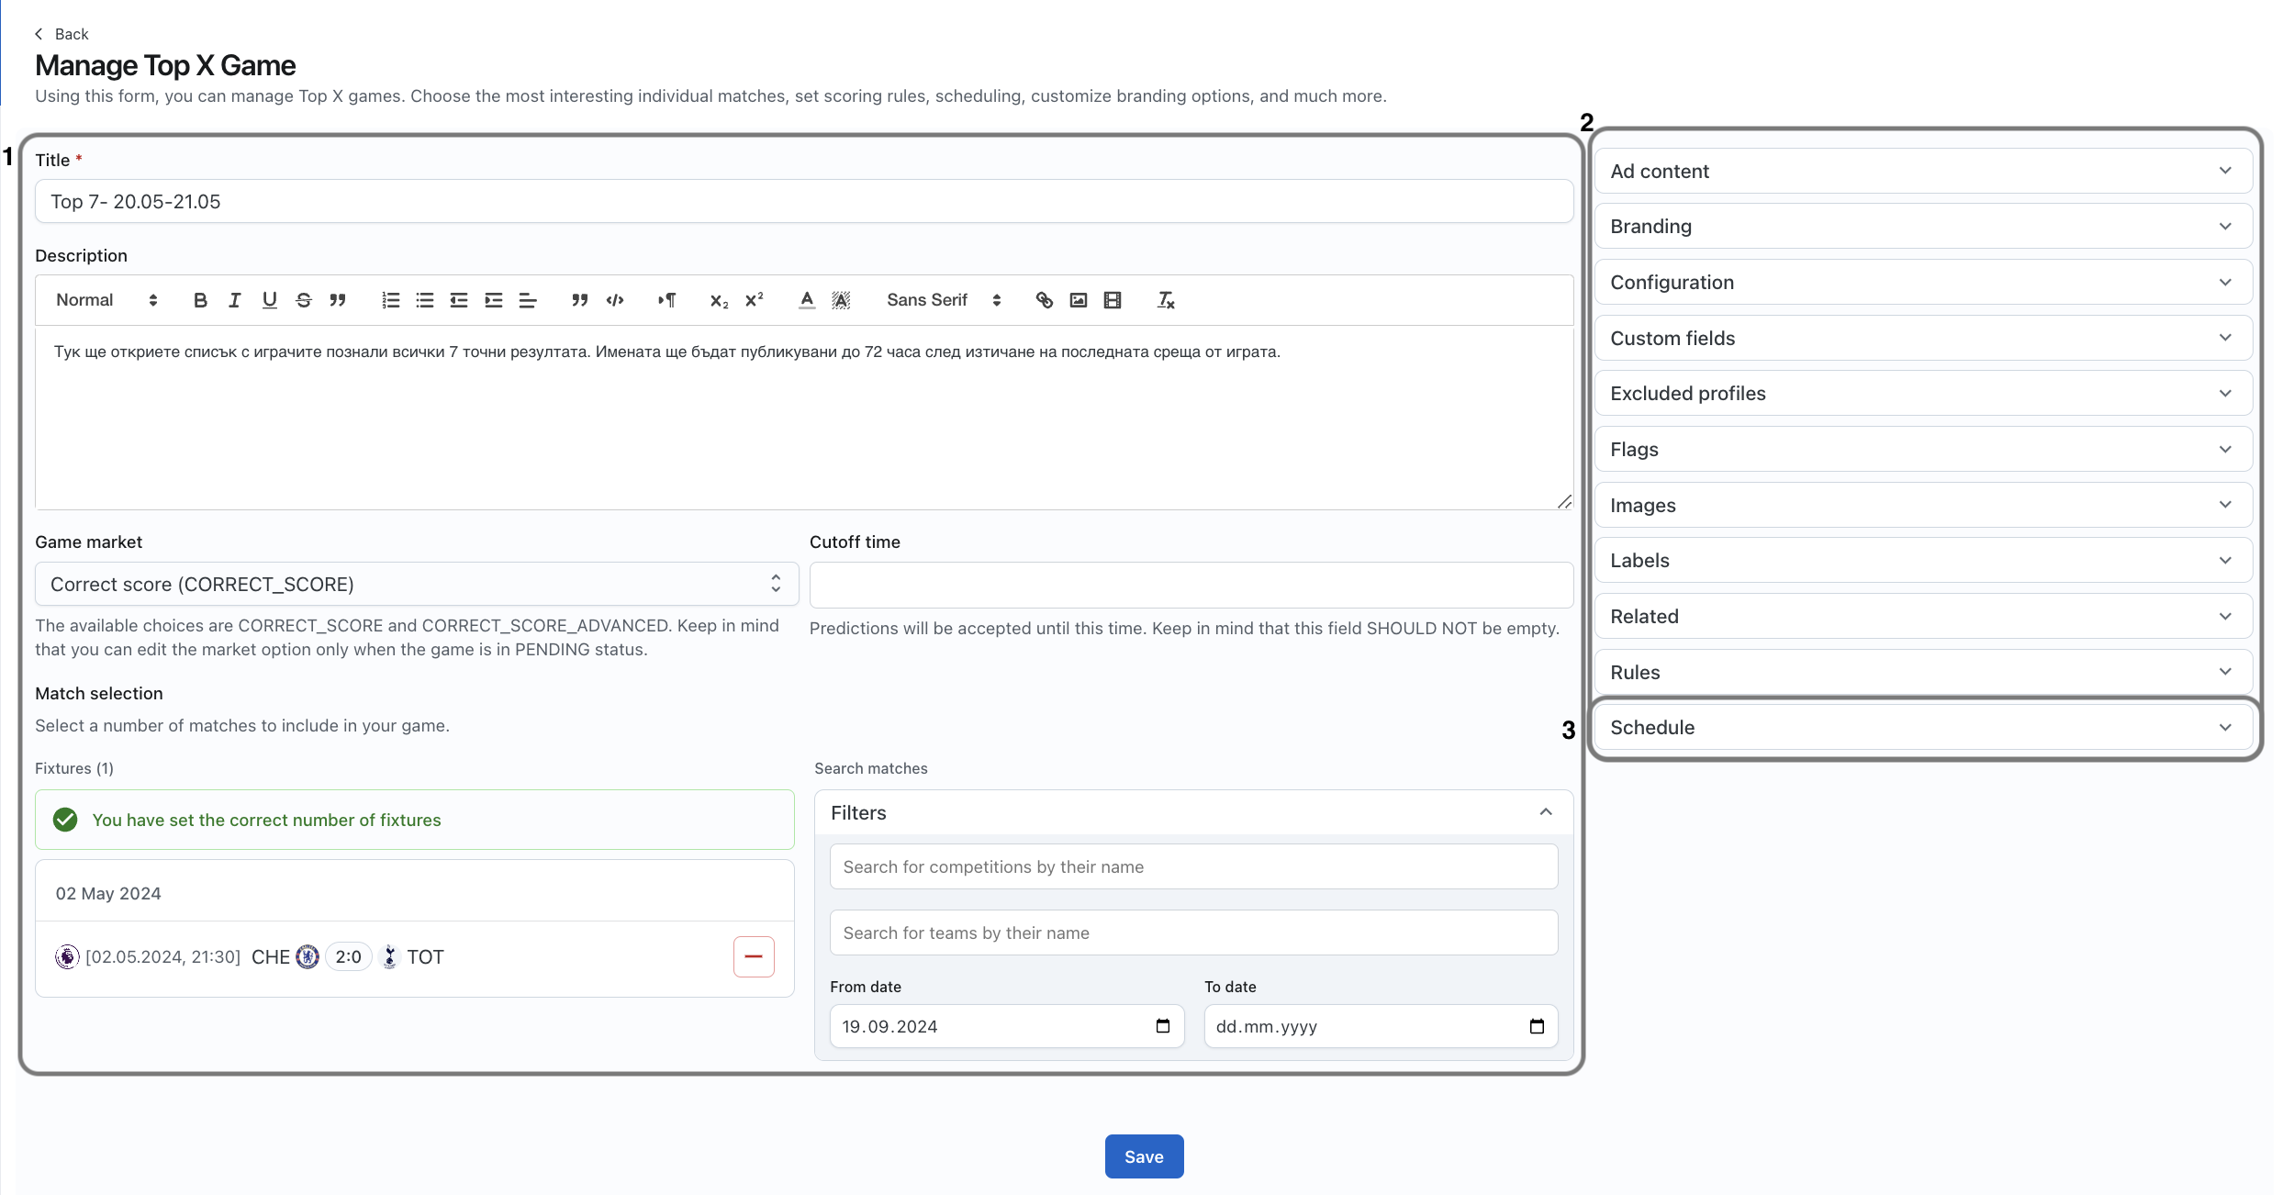This screenshot has height=1195, width=2282.
Task: Click the From date field value
Action: click(x=889, y=1026)
